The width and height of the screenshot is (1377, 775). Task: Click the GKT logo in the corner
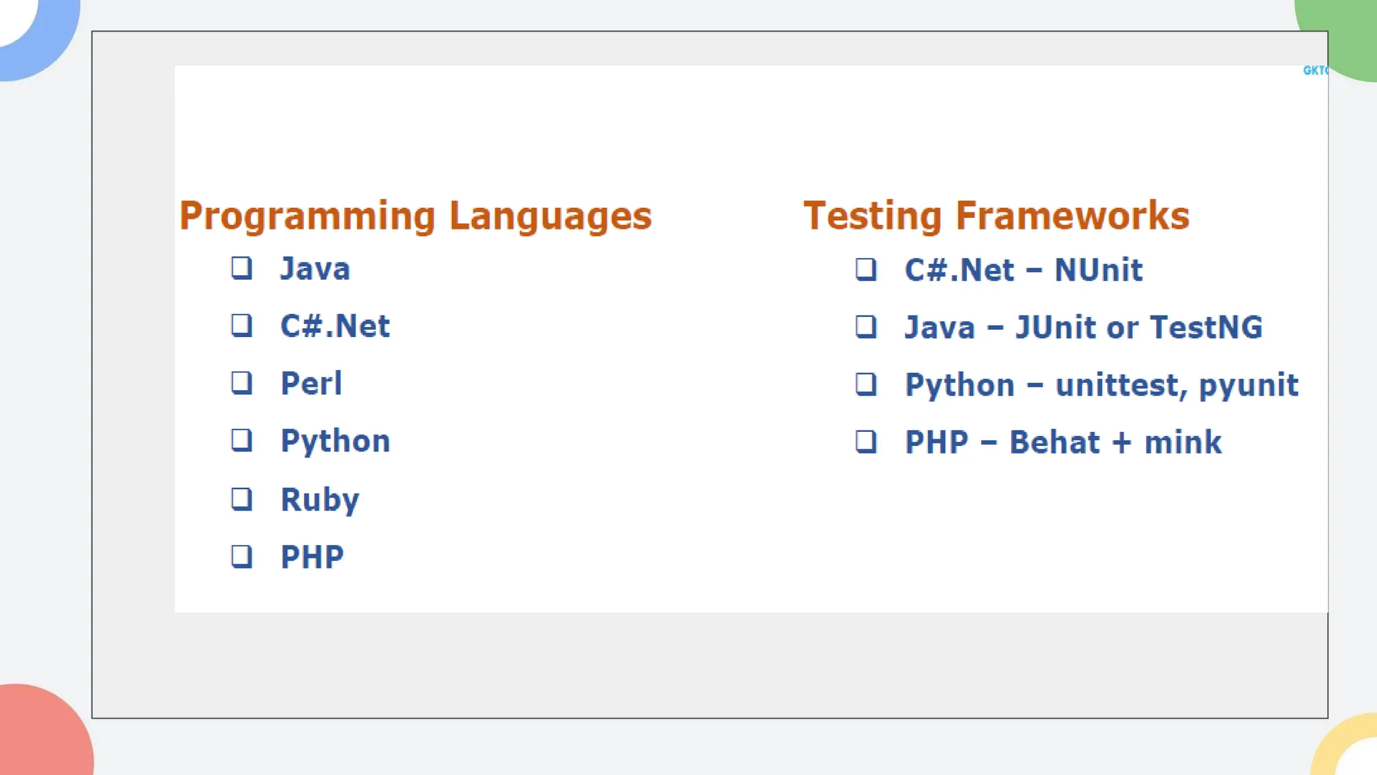pyautogui.click(x=1314, y=70)
